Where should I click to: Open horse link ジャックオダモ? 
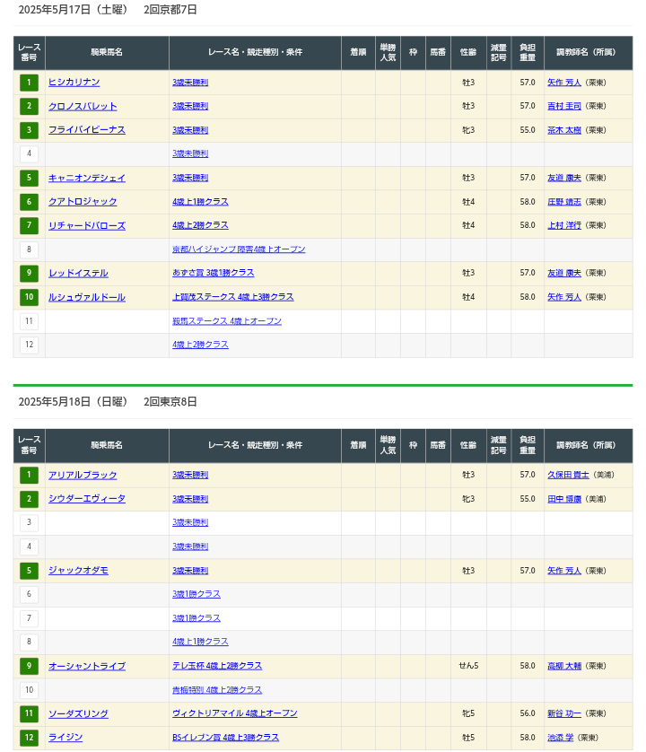pos(78,570)
